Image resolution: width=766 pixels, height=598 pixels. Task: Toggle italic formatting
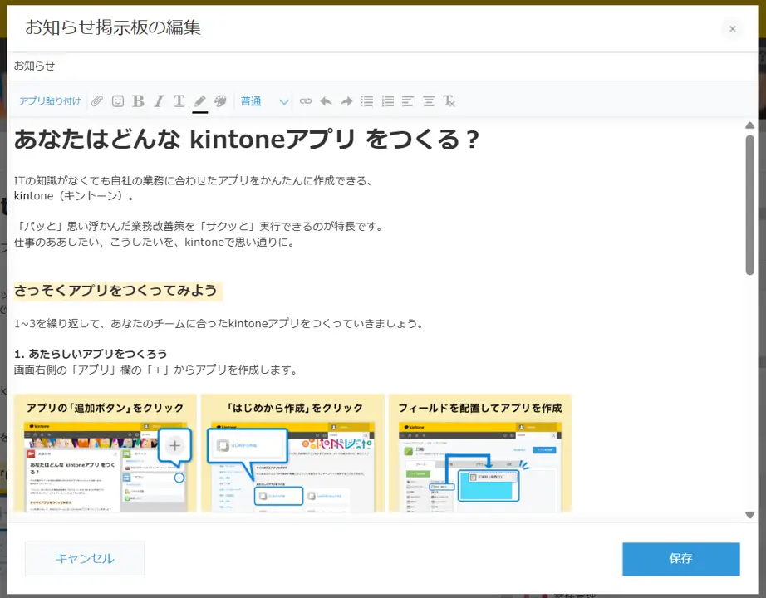[159, 101]
